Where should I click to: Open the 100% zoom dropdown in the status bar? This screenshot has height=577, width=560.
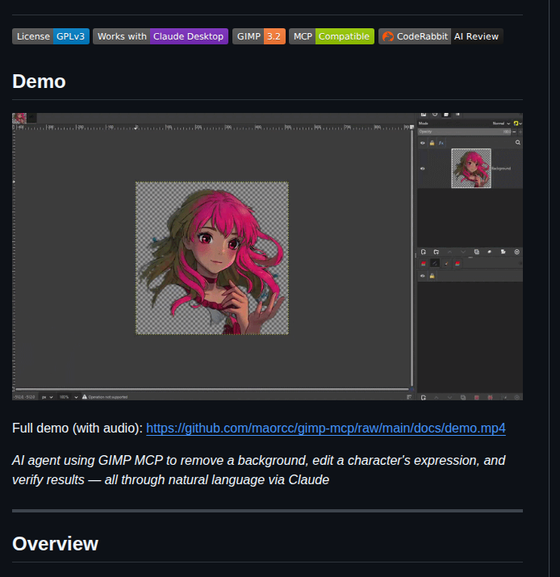click(69, 397)
